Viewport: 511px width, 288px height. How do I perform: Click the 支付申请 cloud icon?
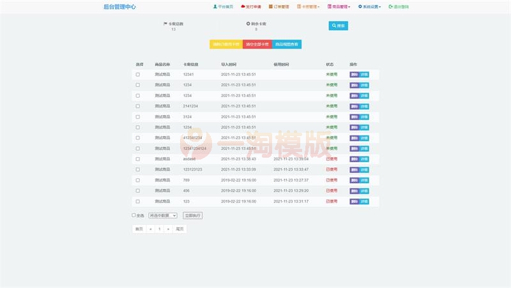coord(243,6)
